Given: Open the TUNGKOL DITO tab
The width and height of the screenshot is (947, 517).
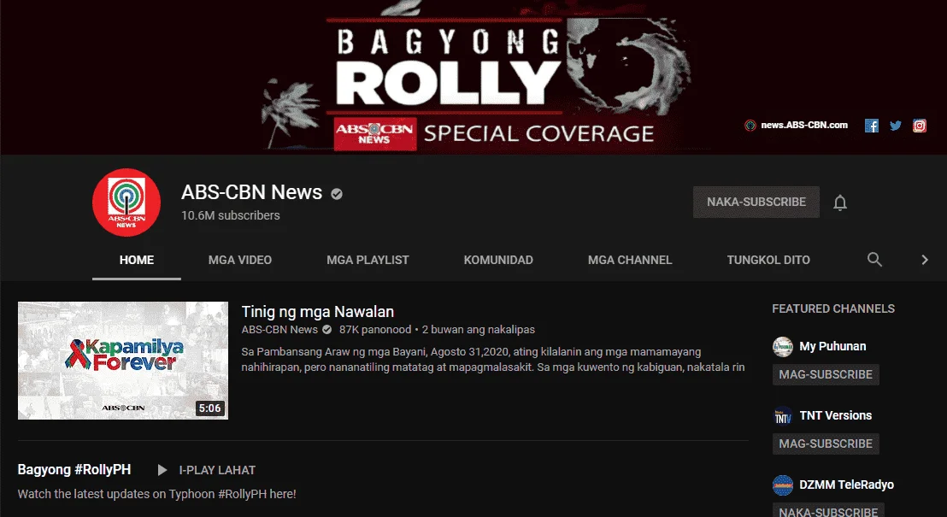Looking at the screenshot, I should tap(768, 261).
